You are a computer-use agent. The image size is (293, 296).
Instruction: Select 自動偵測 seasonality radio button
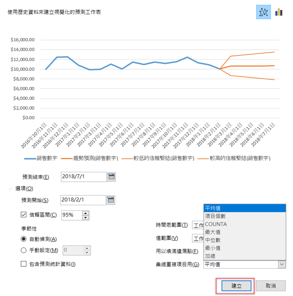click(x=24, y=239)
